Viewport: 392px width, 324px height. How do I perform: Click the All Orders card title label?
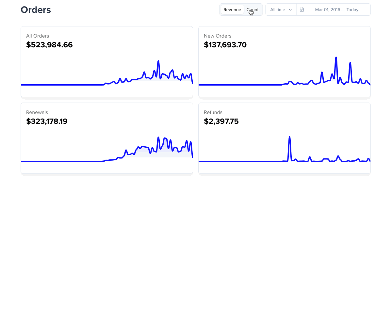click(37, 36)
